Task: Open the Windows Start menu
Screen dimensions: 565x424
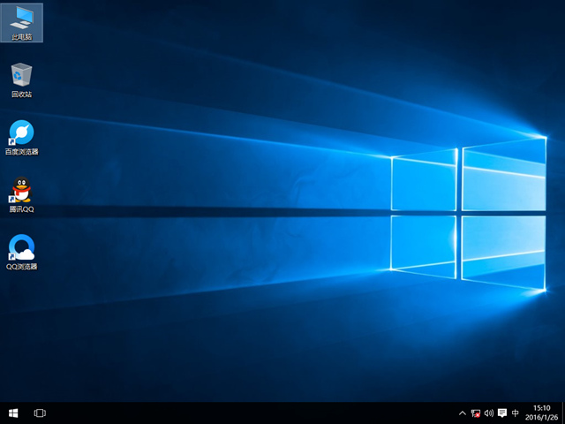Action: (x=13, y=413)
